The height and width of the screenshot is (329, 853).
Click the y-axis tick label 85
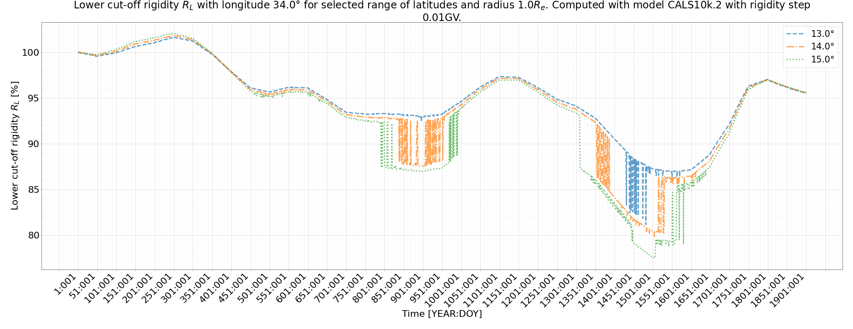point(33,190)
